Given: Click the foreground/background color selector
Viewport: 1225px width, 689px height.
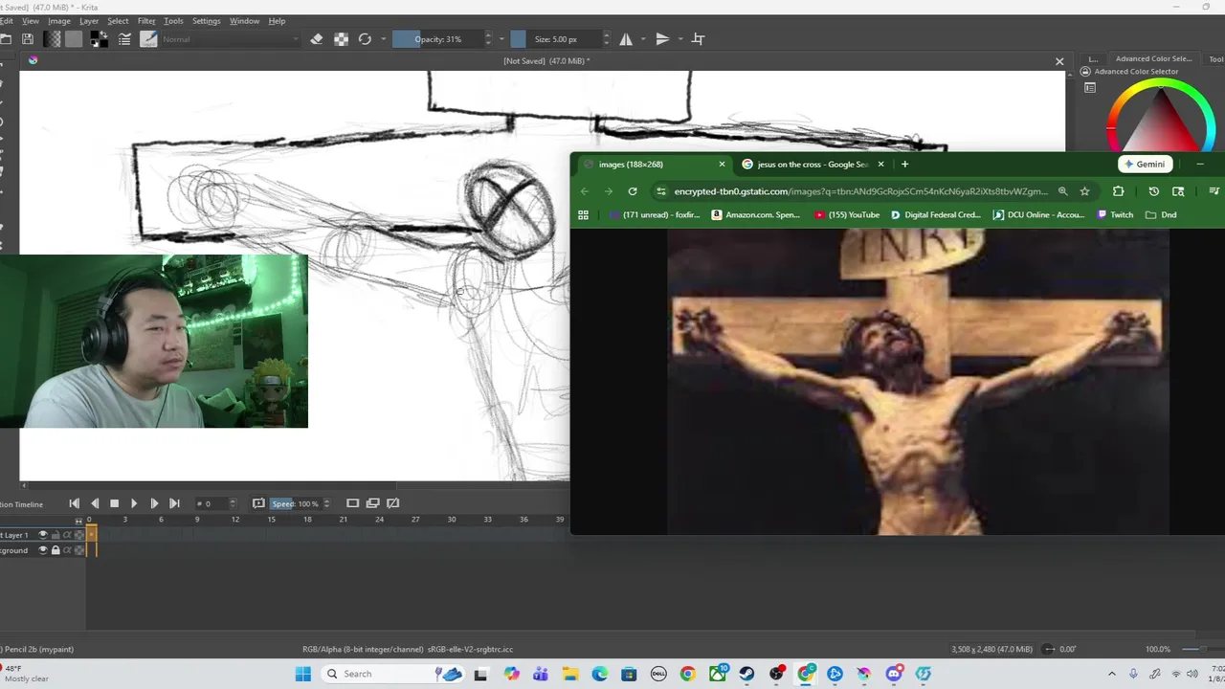Looking at the screenshot, I should pyautogui.click(x=99, y=39).
